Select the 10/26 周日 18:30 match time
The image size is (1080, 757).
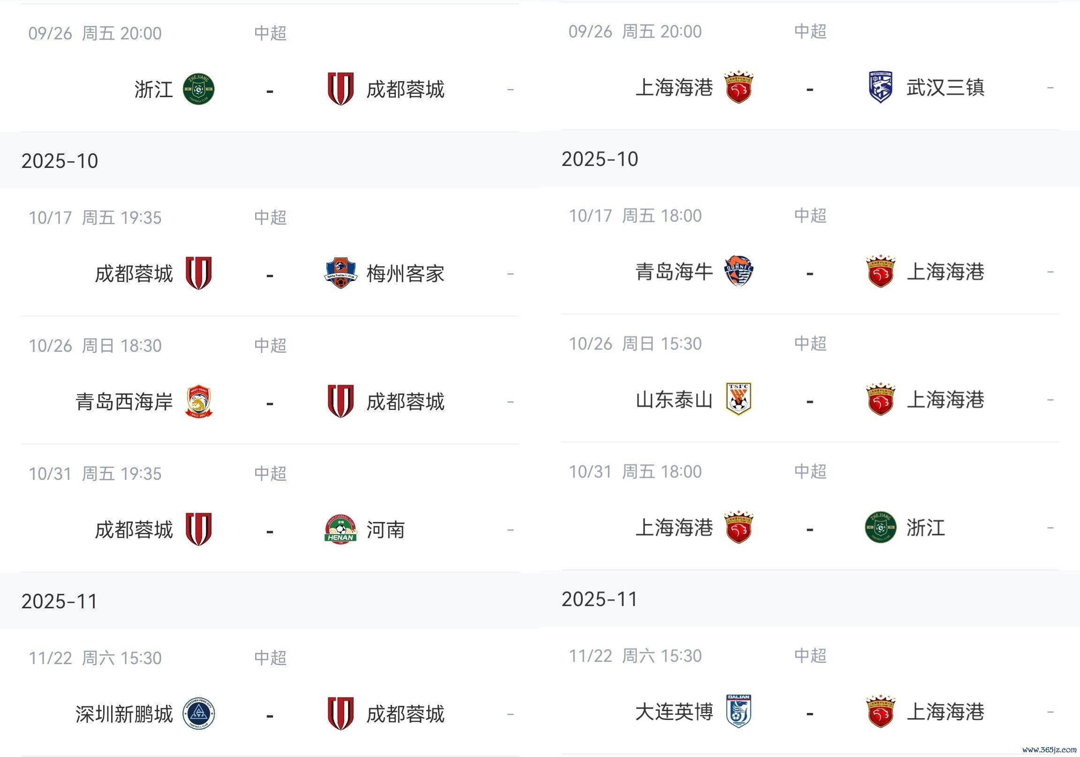tap(95, 346)
